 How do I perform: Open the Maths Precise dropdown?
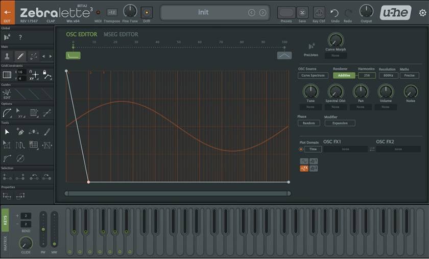(409, 75)
